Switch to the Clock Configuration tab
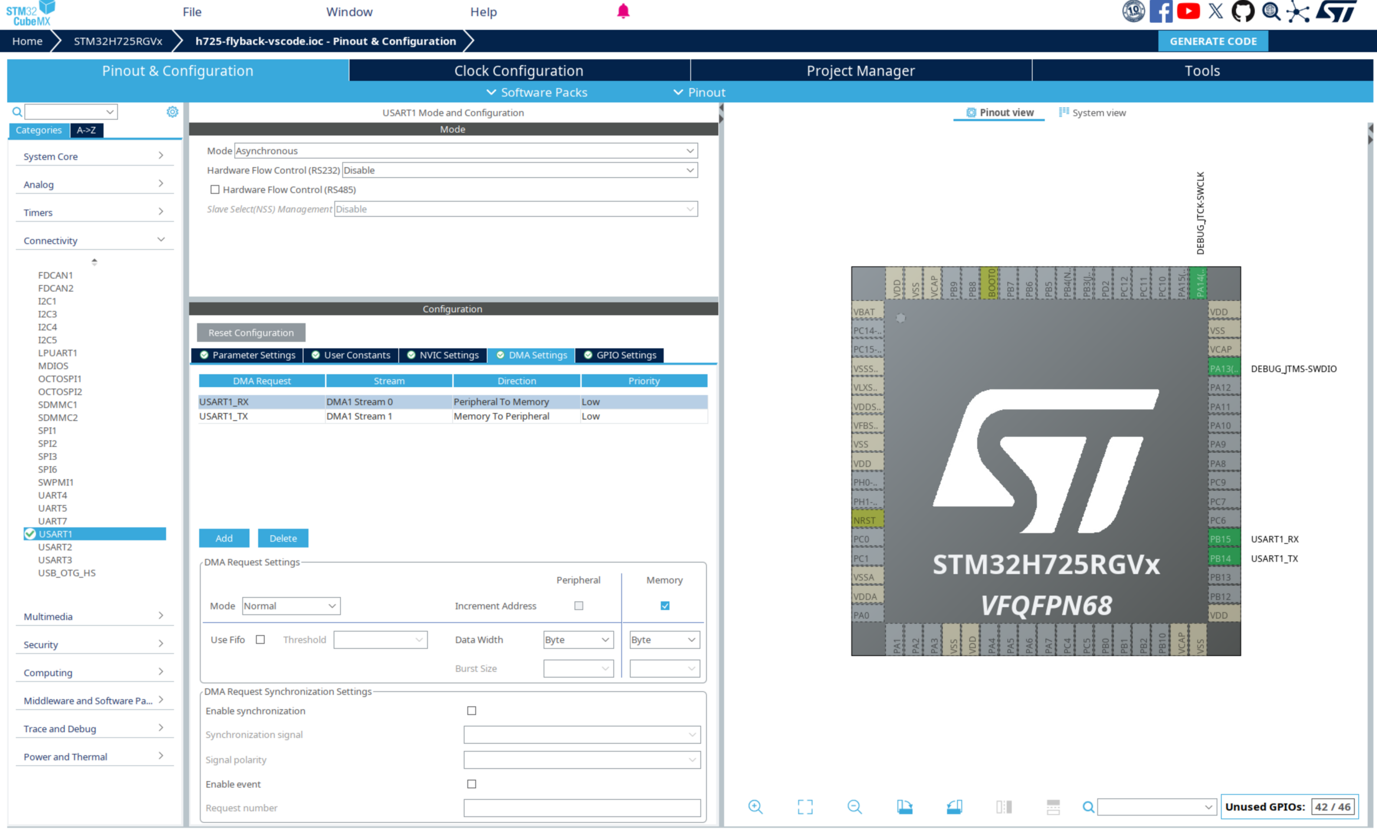 click(x=519, y=70)
